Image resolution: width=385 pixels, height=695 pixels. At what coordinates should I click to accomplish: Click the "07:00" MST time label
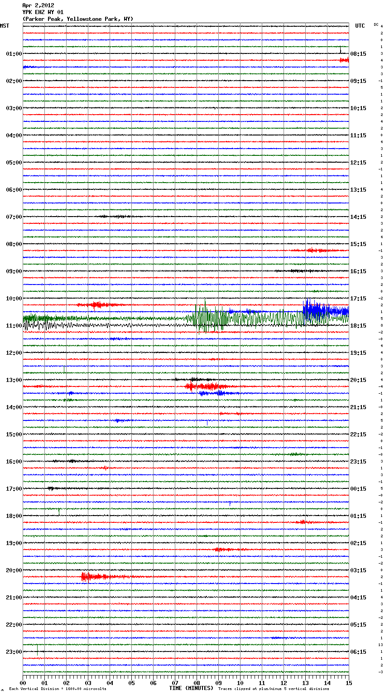pyautogui.click(x=14, y=217)
